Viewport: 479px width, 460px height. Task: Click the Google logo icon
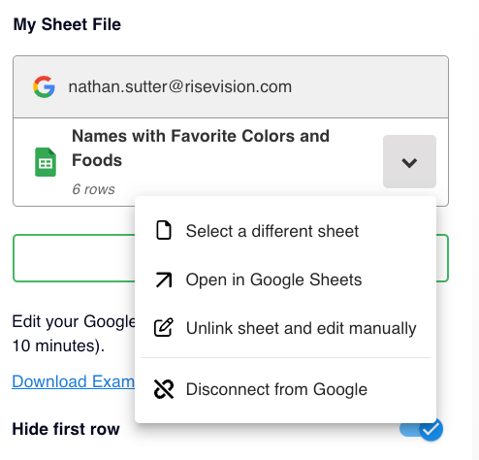click(x=44, y=86)
